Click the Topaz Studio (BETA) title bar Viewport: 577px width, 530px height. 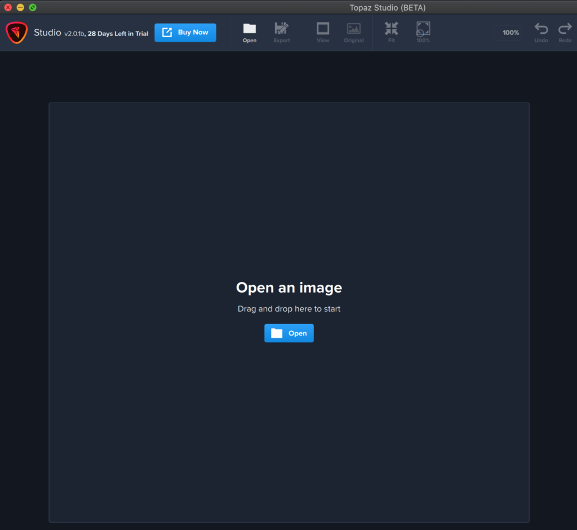pyautogui.click(x=388, y=7)
